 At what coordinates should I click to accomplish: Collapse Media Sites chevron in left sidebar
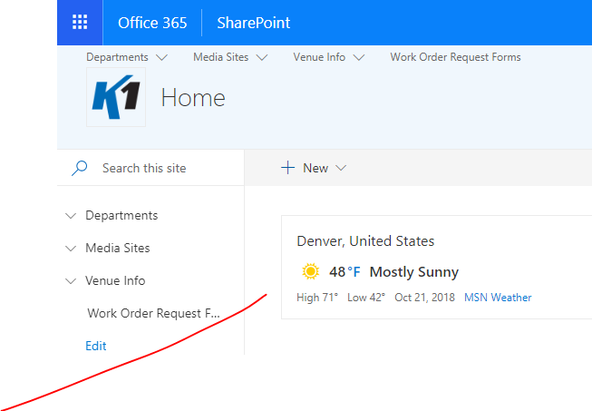point(71,249)
